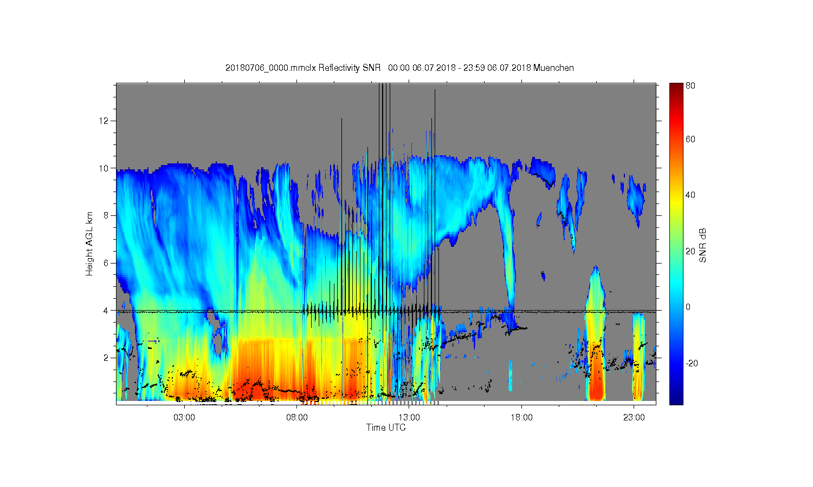Click the '6' height tick label
Viewport: 813px width, 487px height.
(106, 263)
